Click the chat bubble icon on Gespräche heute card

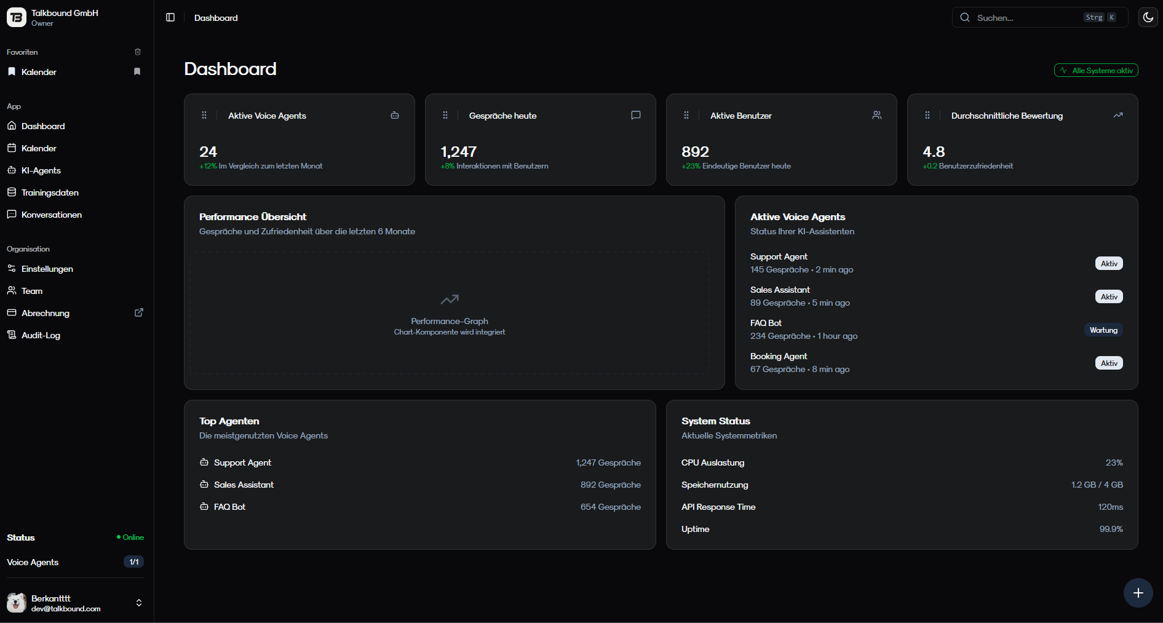pos(636,115)
